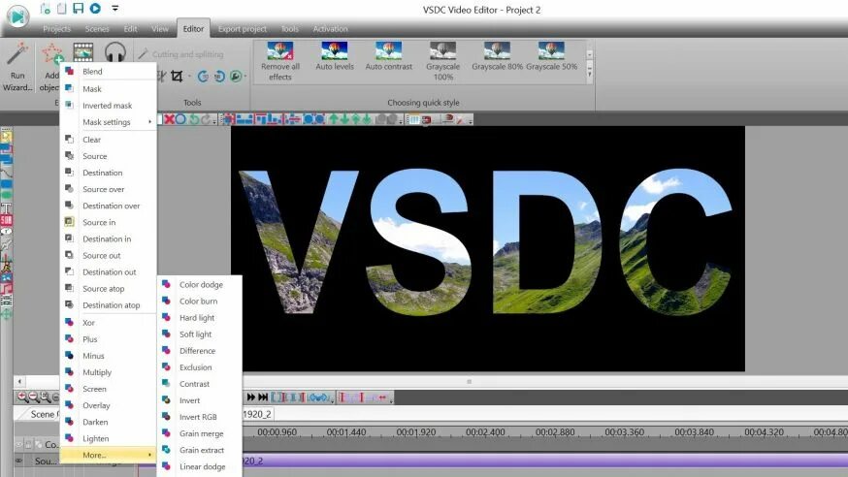Select Xor blend mode
Viewport: 848px width, 477px height.
point(108,323)
